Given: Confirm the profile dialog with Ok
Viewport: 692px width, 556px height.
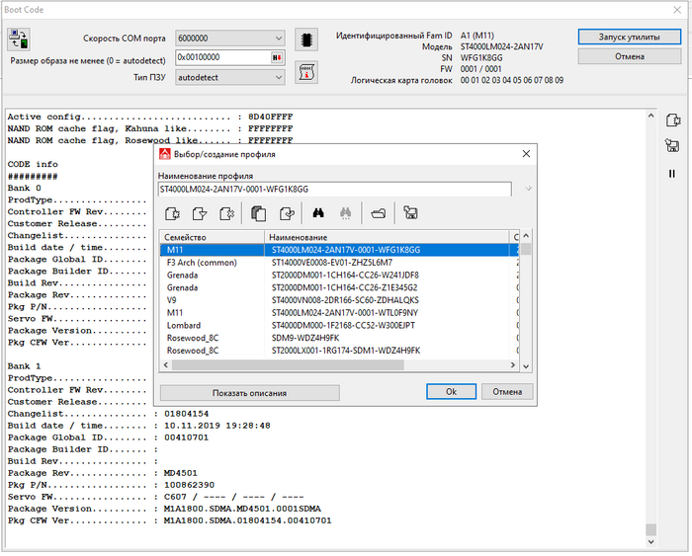Looking at the screenshot, I should 450,392.
